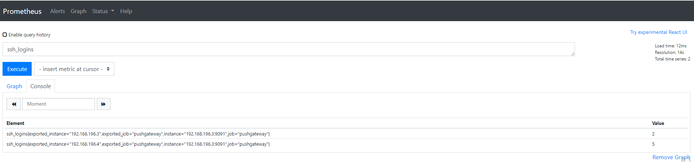Click the Remove Graph link
Viewport: 694px width, 165px height.
click(x=671, y=157)
